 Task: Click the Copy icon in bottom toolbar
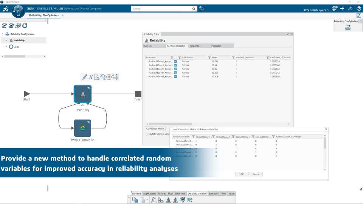135,200
